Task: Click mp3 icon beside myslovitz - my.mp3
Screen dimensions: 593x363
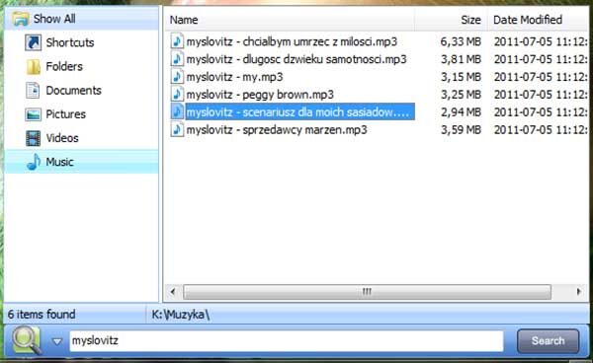Action: [x=177, y=77]
